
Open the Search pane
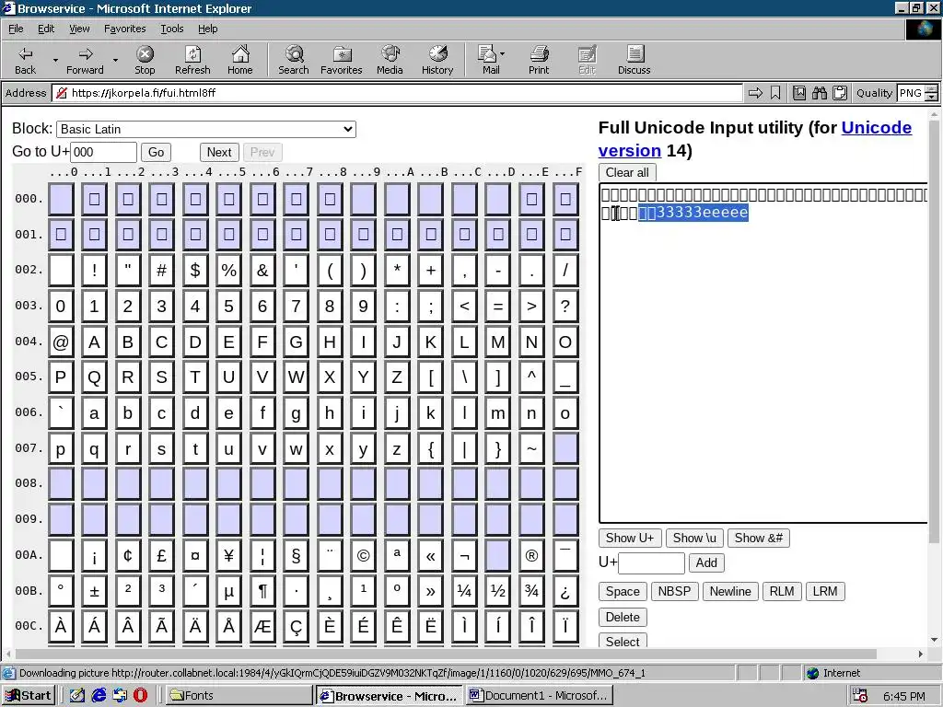click(294, 60)
